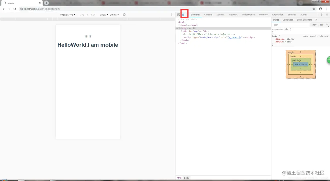This screenshot has width=330, height=181.
Task: Toggle the :hov element state panel
Action: tap(314, 25)
